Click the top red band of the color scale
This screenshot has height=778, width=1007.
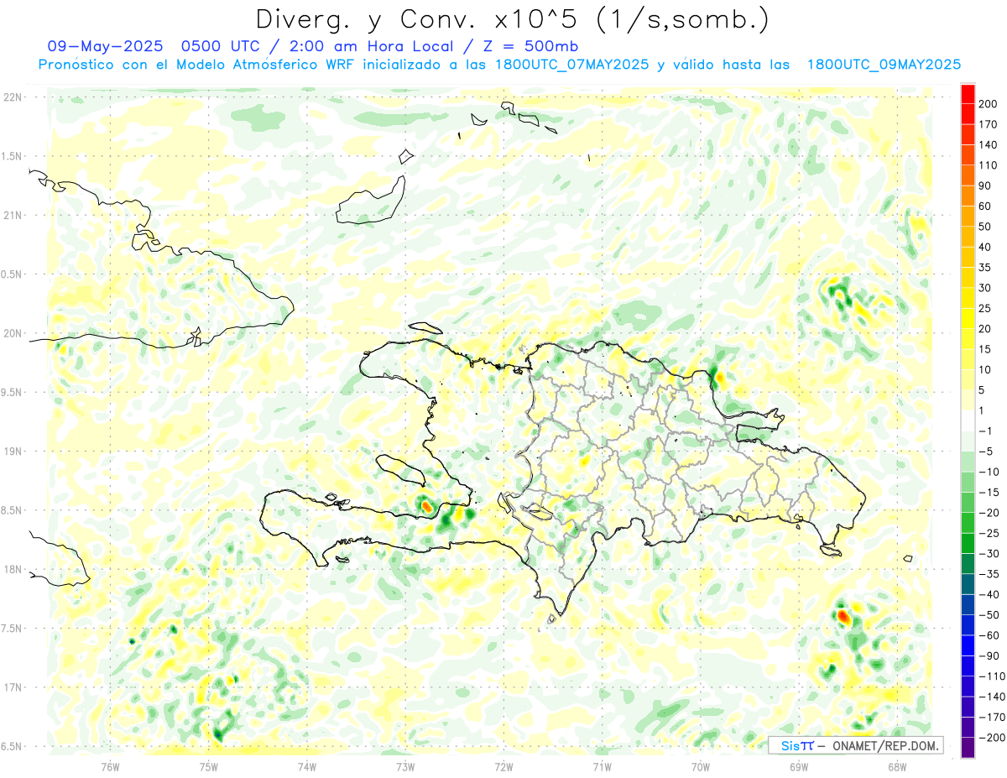(968, 94)
